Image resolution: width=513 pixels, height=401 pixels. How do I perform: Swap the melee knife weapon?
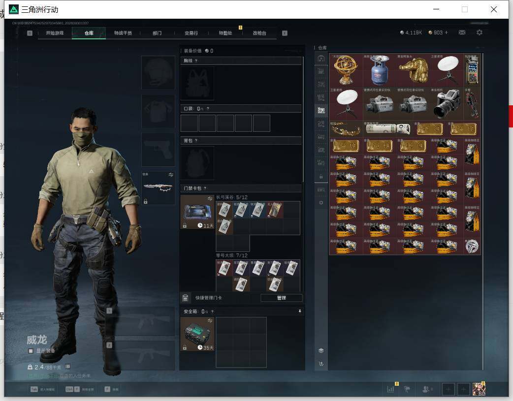(171, 175)
